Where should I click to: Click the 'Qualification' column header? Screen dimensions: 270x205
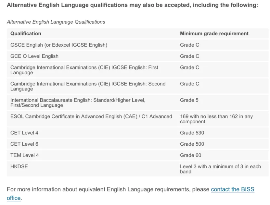26,33
